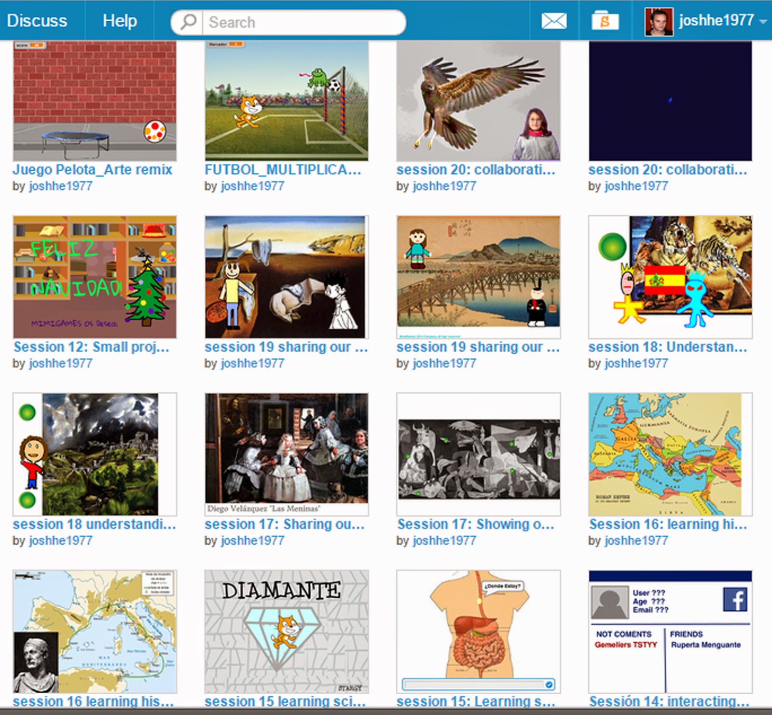This screenshot has width=772, height=715.
Task: Open author joshhe1977 under Session 17: Showing
Action: pyautogui.click(x=444, y=540)
